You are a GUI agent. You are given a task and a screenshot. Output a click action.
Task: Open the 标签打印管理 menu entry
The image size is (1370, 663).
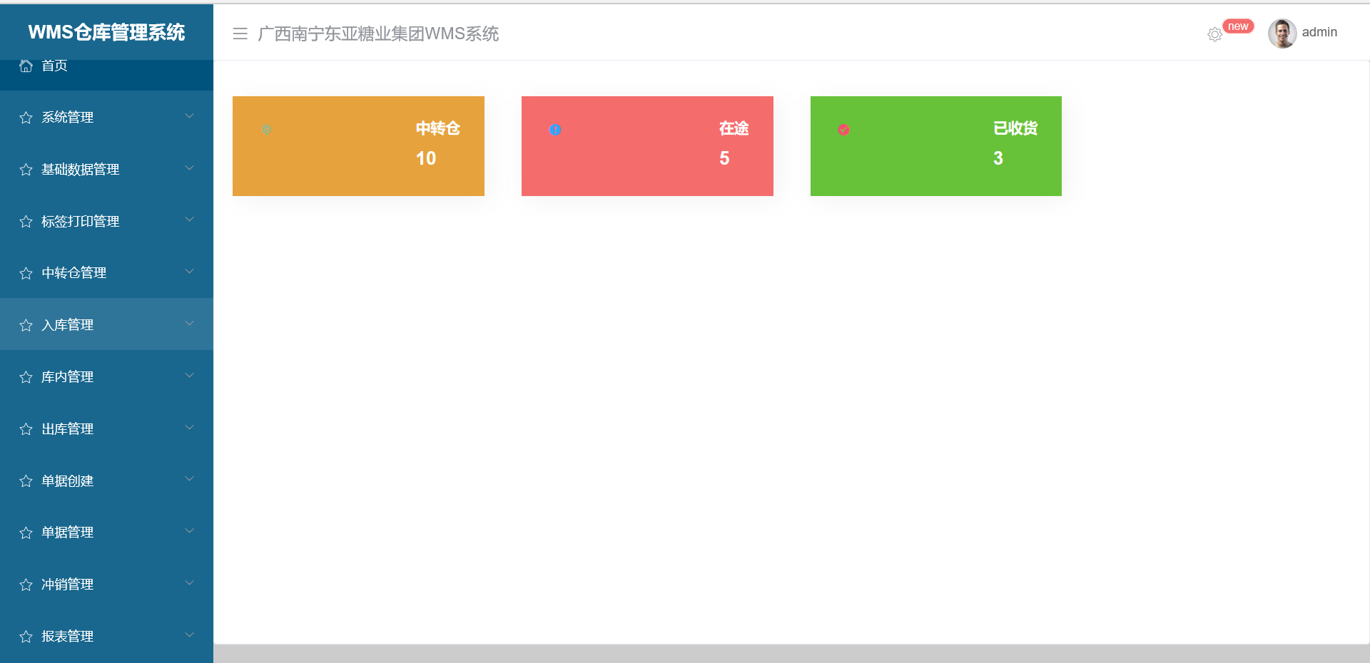click(81, 221)
